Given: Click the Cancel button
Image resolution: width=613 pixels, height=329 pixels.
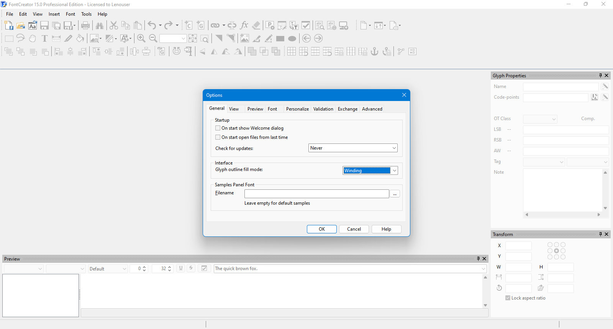Looking at the screenshot, I should click(x=354, y=229).
